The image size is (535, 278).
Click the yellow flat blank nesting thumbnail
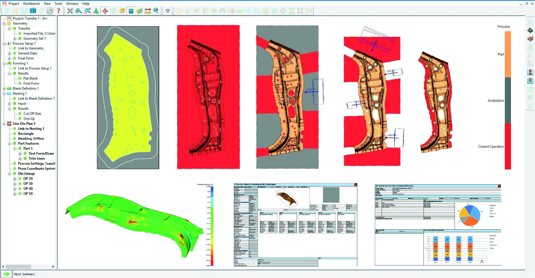128,98
